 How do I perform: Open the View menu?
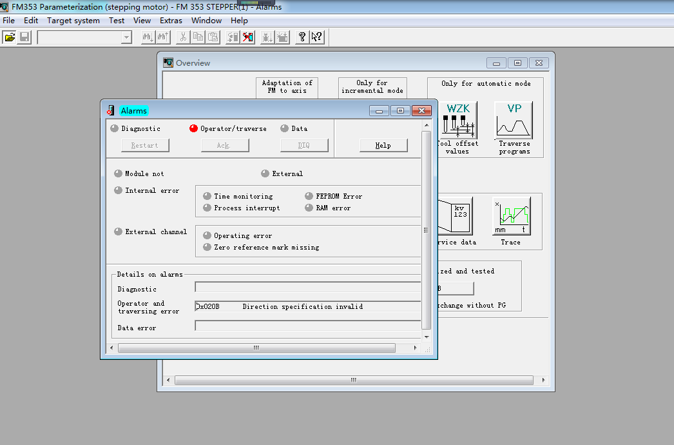142,21
